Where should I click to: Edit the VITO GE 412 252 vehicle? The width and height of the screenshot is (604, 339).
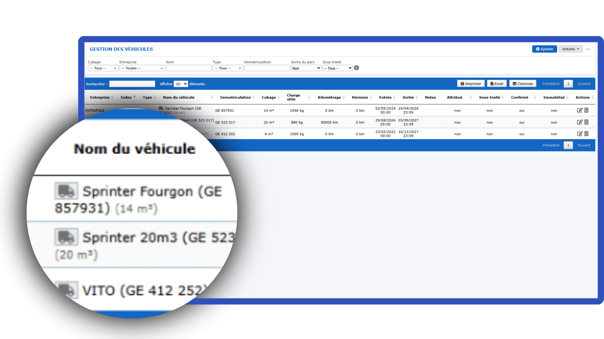(580, 134)
